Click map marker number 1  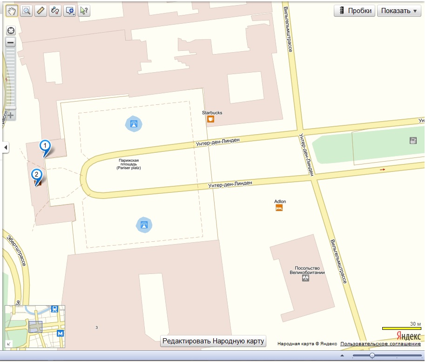point(45,145)
